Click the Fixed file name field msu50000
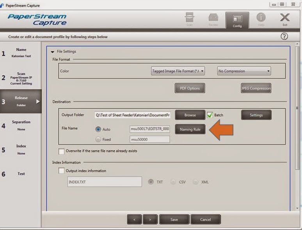 150,139
